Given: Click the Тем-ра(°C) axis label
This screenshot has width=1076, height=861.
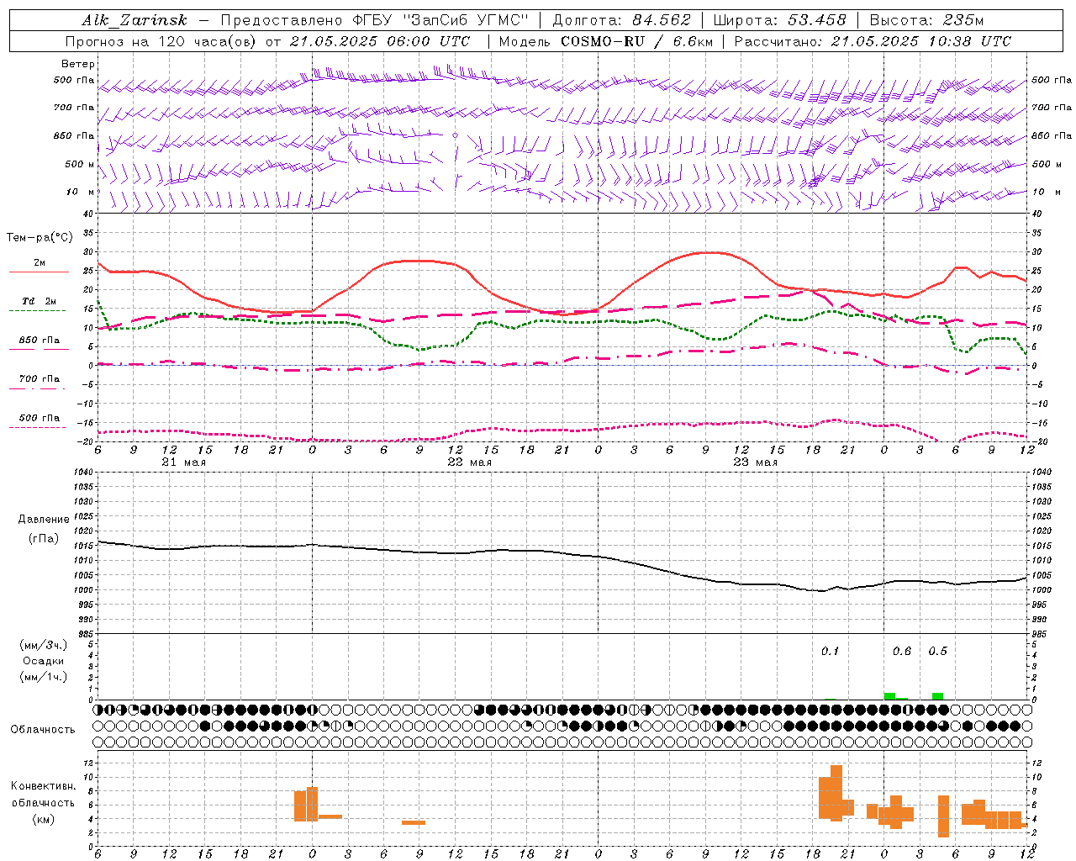Looking at the screenshot, I should pyautogui.click(x=40, y=238).
